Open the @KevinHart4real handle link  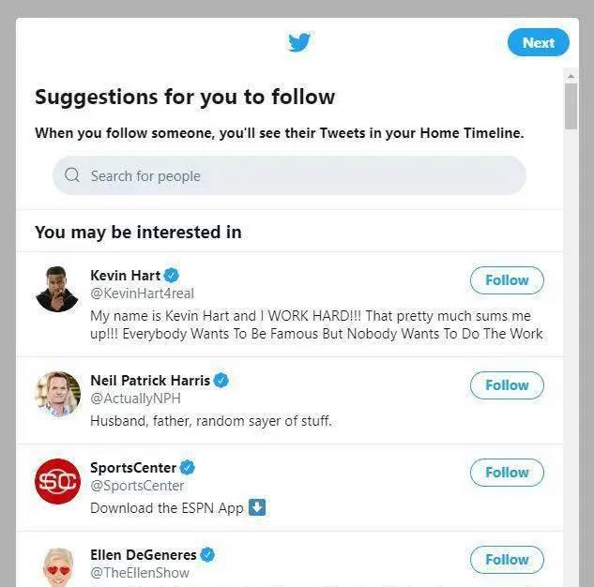(x=142, y=293)
